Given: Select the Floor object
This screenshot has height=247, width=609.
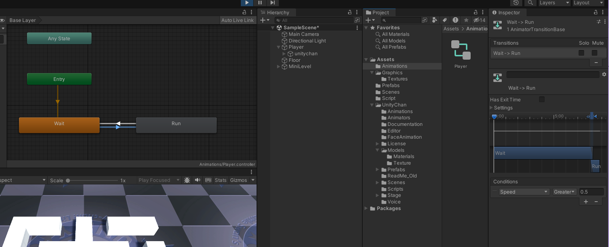Looking at the screenshot, I should pyautogui.click(x=294, y=60).
